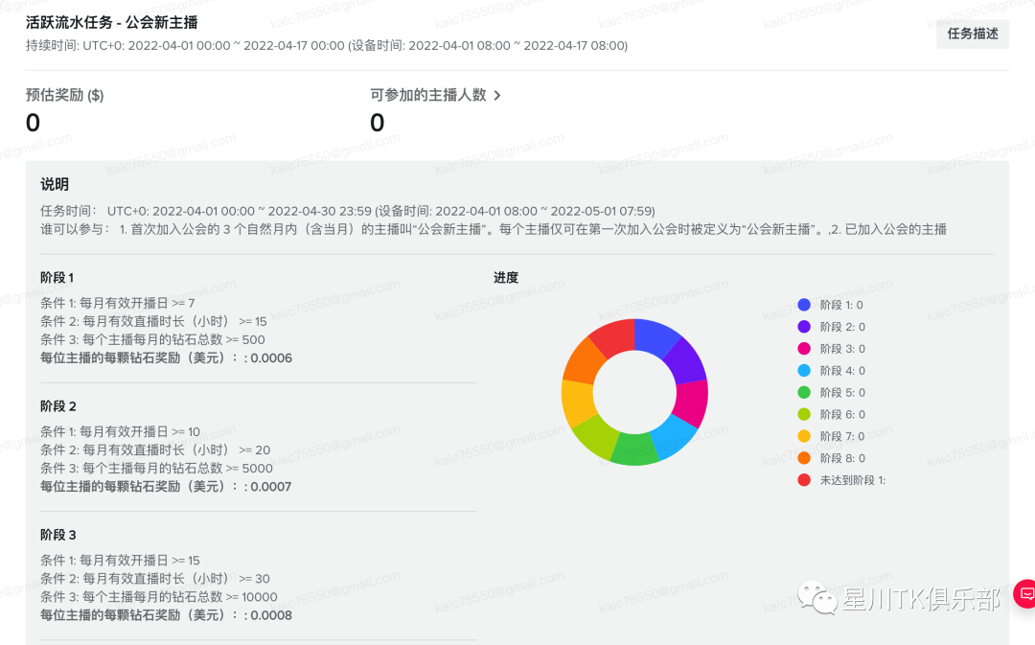Click the green 阶段 5 legend dot
Screen dimensions: 1035x645
pos(804,392)
